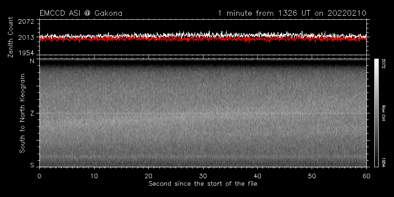Click the 0 second tick label
Image resolution: width=394 pixels, height=197 pixels.
(39, 176)
